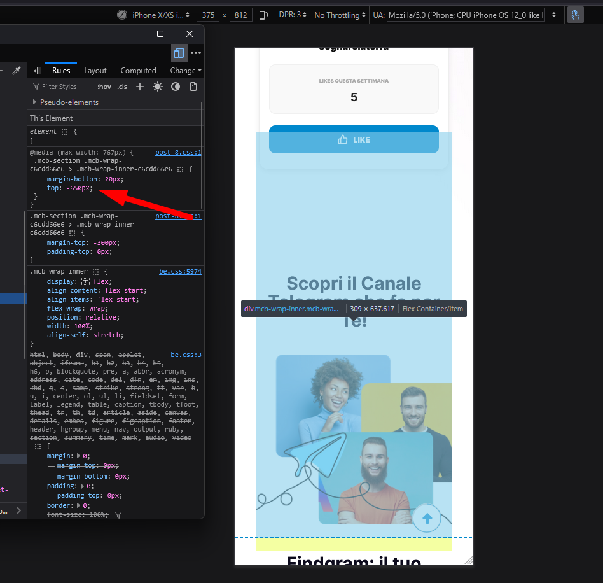This screenshot has width=603, height=583.
Task: Toggle dark color scheme simulation moon icon
Action: tap(176, 87)
